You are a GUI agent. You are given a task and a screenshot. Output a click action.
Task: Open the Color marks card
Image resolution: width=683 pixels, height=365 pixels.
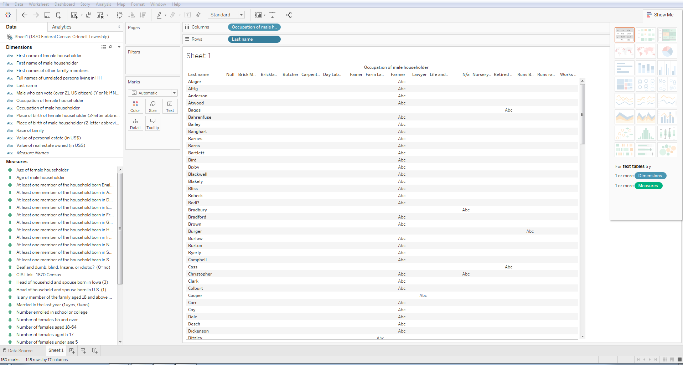[135, 106]
